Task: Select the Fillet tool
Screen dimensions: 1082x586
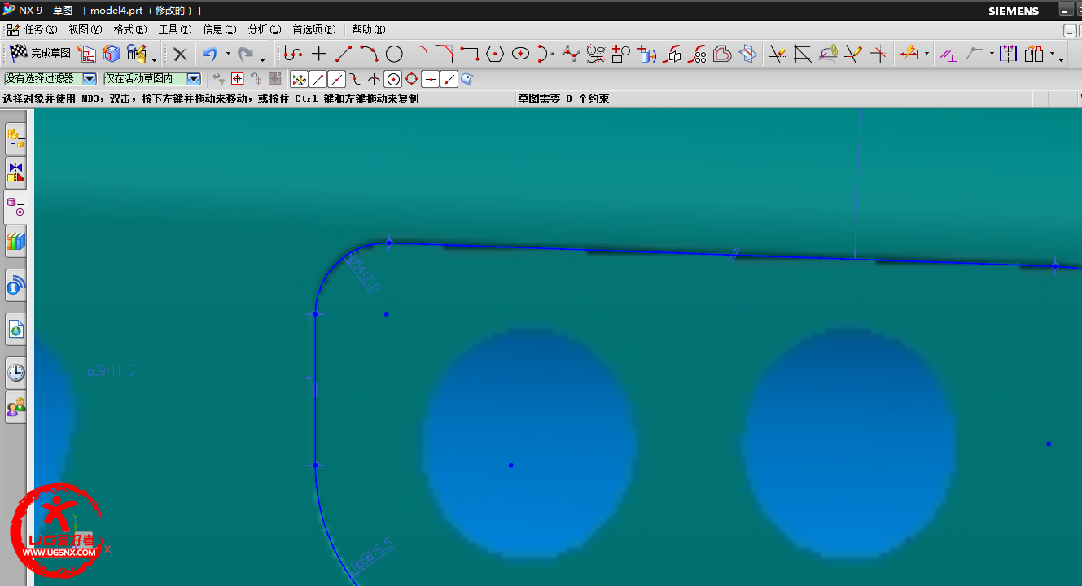Action: (x=419, y=55)
